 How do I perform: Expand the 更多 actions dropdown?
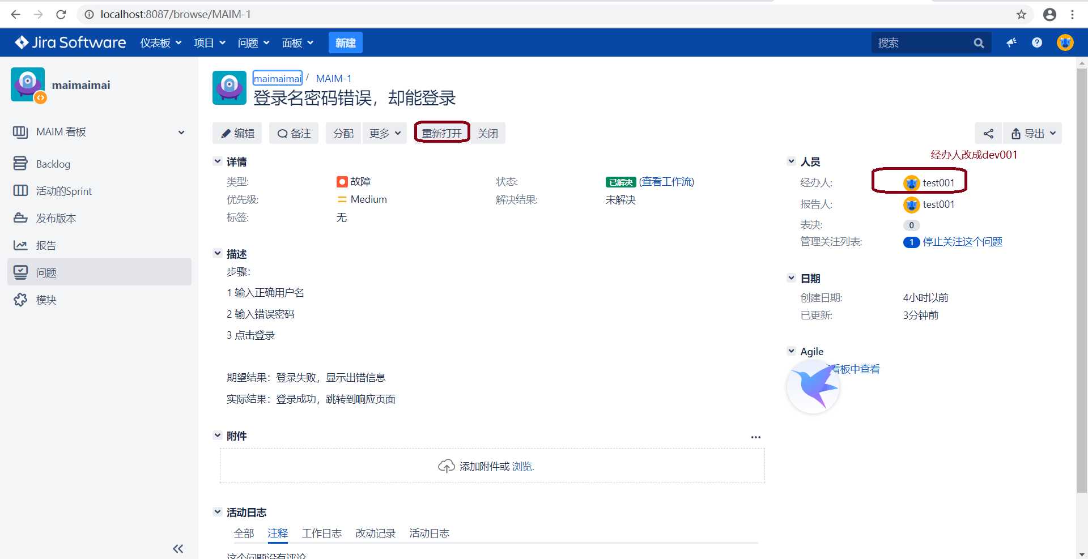pos(385,133)
